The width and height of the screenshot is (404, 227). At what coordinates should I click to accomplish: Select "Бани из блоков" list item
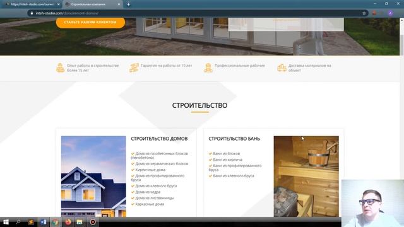224,154
